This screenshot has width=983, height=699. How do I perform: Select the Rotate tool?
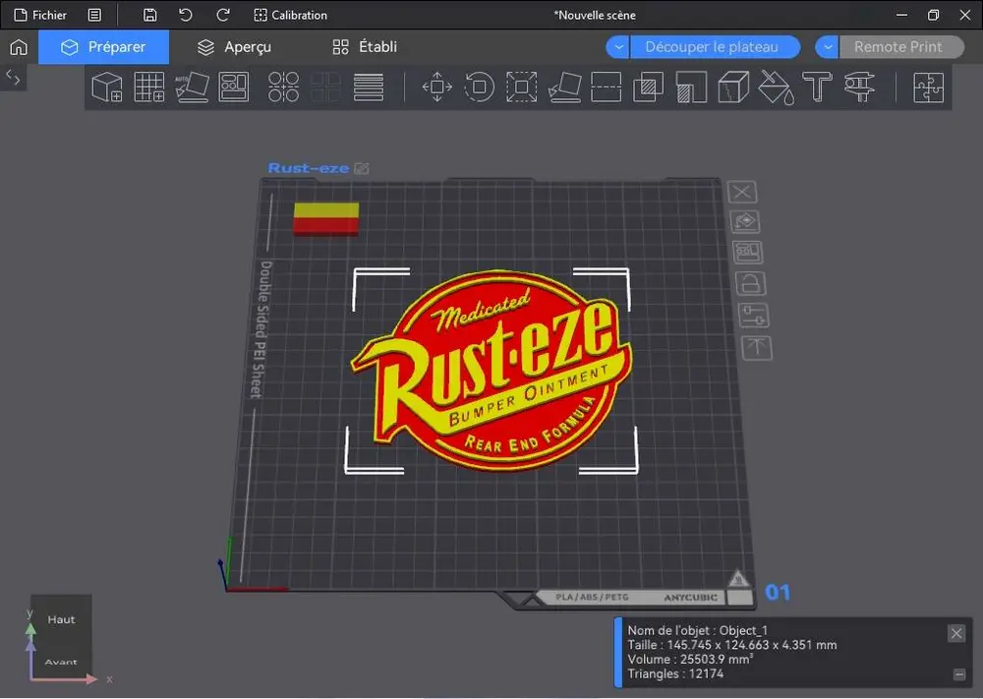click(480, 87)
